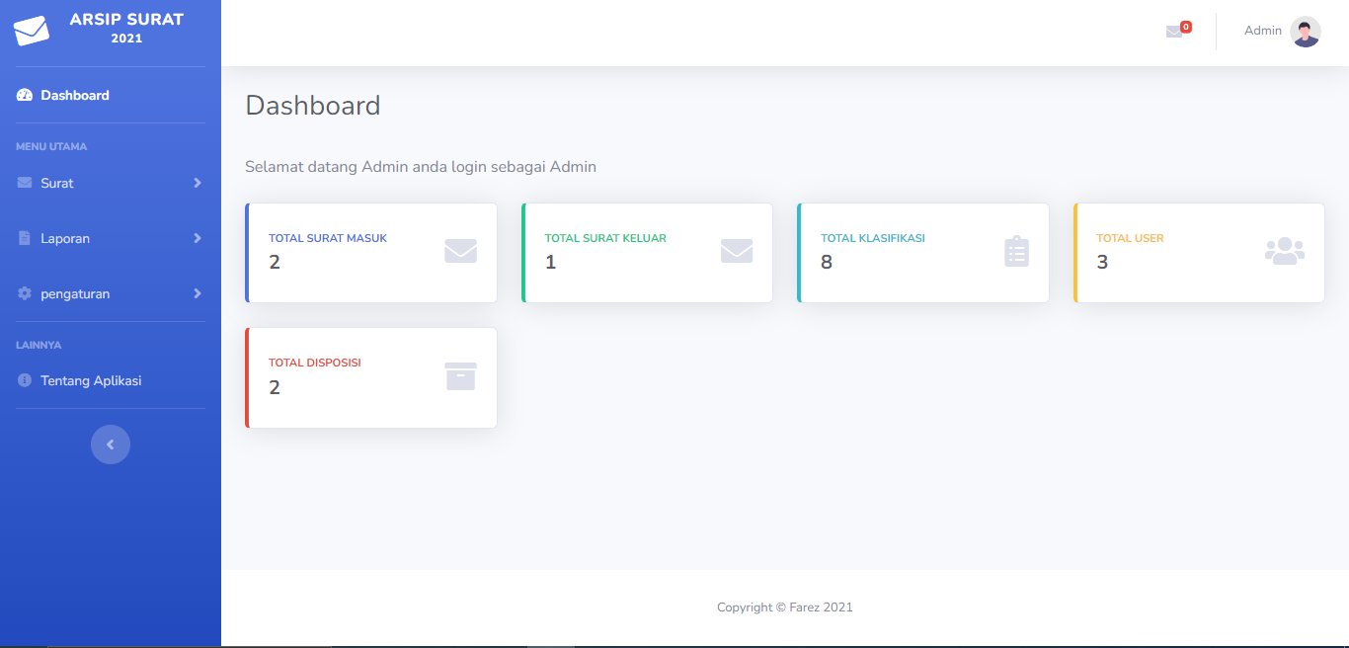Click the Selamat datang Admin welcome text

coord(421,167)
